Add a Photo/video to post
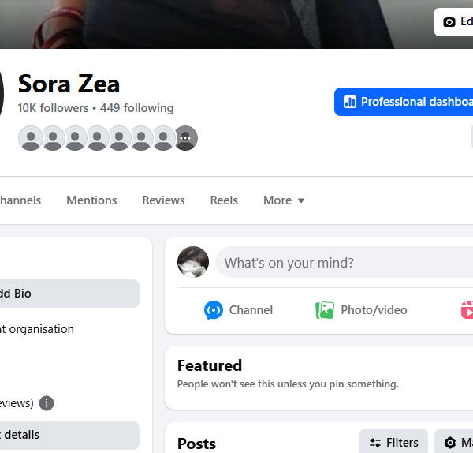 tap(361, 310)
